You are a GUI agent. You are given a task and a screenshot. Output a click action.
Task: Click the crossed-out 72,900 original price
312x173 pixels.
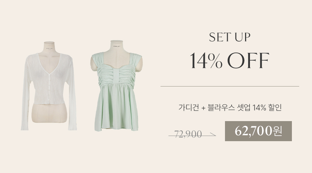coord(188,134)
